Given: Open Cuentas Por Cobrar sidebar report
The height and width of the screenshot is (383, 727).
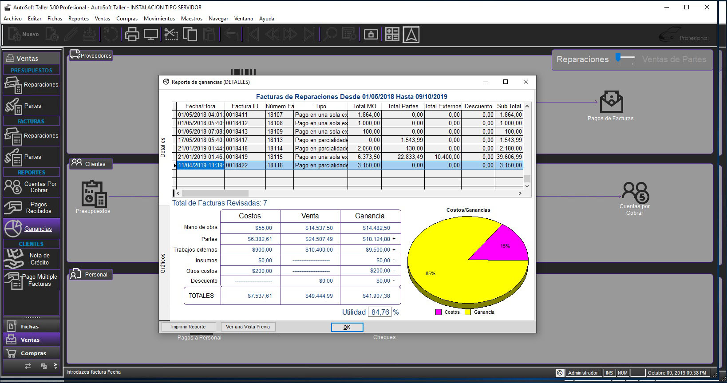Looking at the screenshot, I should tap(32, 187).
